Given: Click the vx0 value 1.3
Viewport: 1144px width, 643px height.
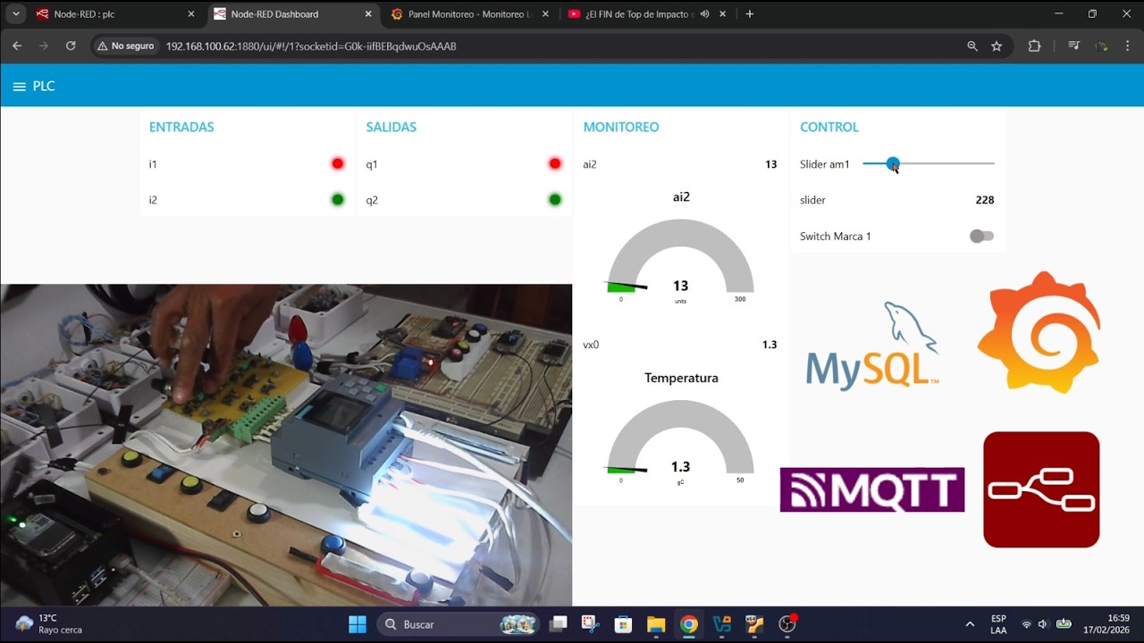Looking at the screenshot, I should point(770,345).
